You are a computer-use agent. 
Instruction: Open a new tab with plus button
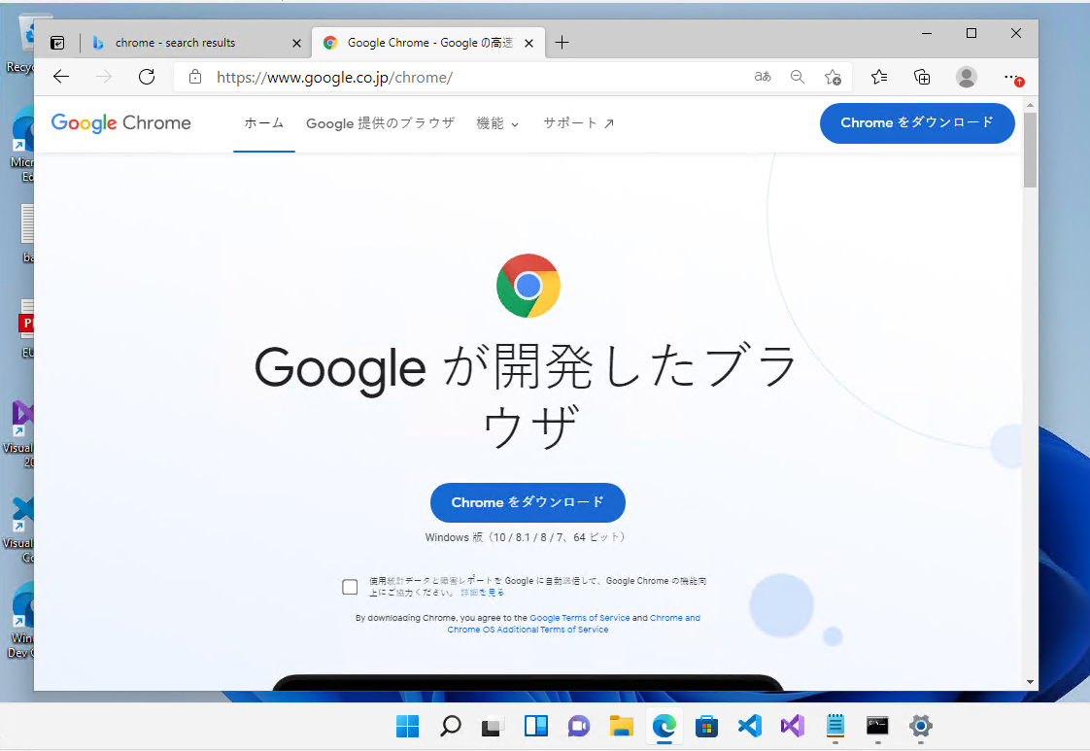[562, 43]
